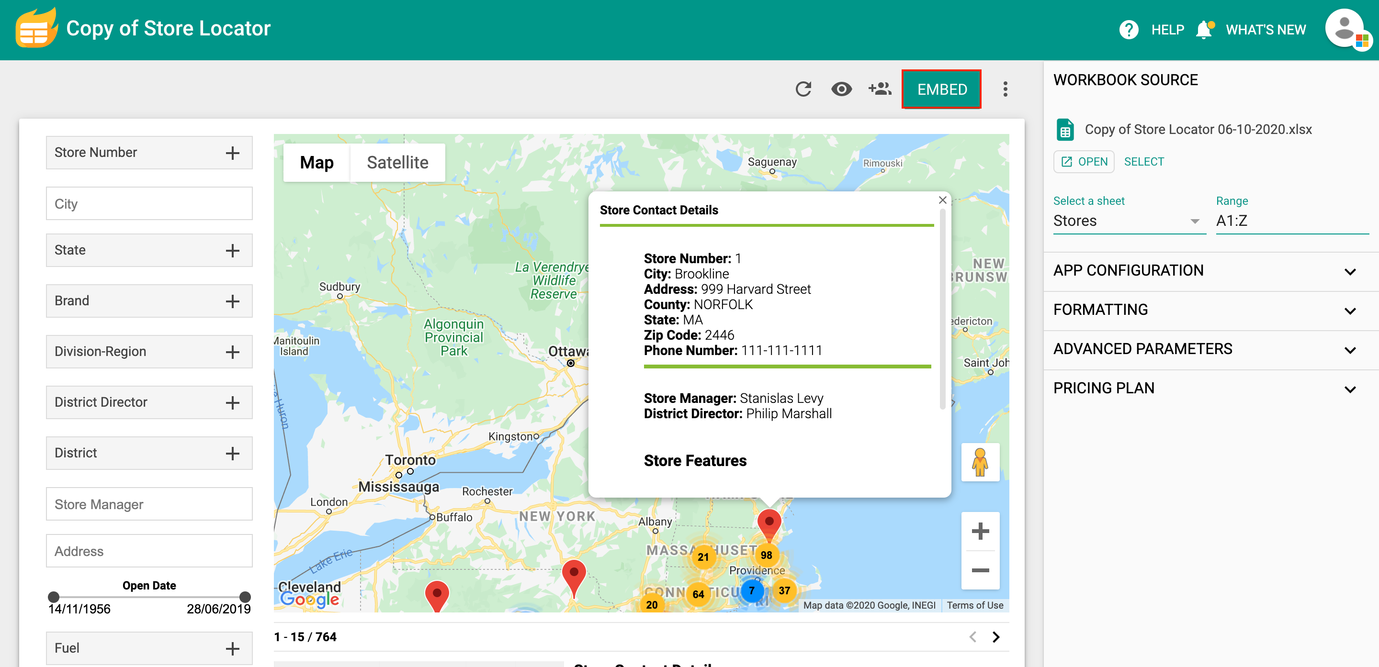Click the popup vertical scrollbar
1379x667 pixels.
point(942,310)
